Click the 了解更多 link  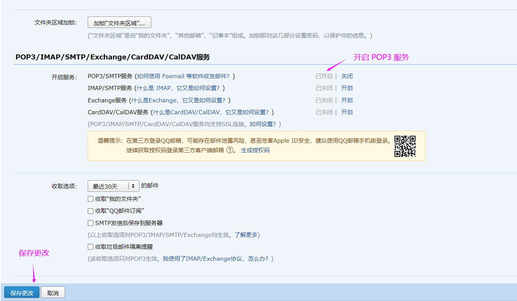coord(245,235)
